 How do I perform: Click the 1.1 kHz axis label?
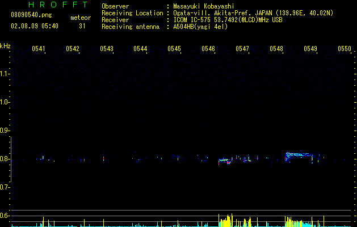pyautogui.click(x=5, y=74)
